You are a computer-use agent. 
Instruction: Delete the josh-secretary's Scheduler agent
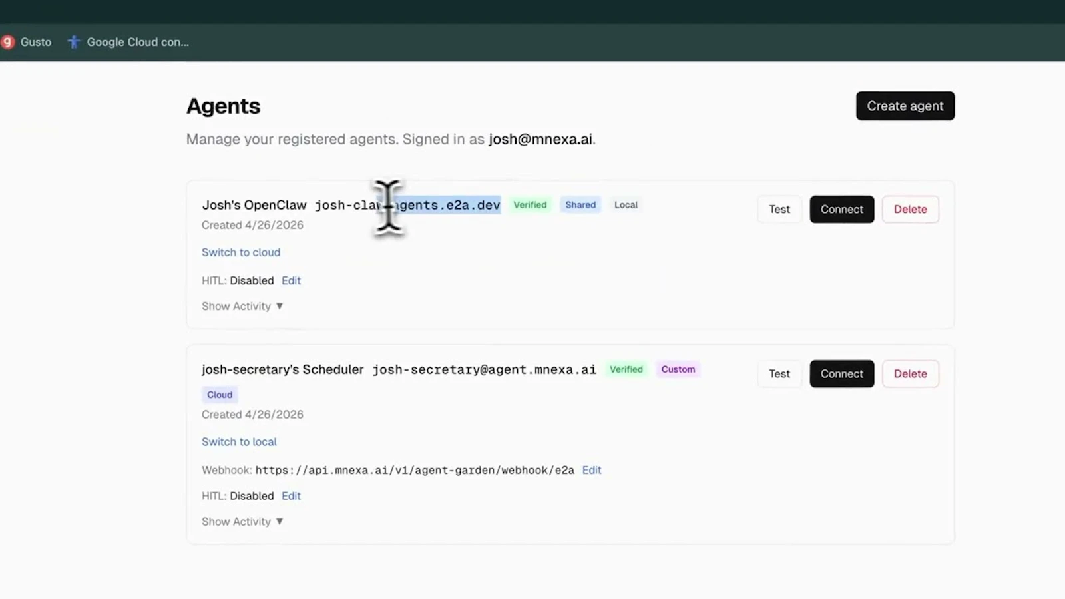(x=911, y=373)
